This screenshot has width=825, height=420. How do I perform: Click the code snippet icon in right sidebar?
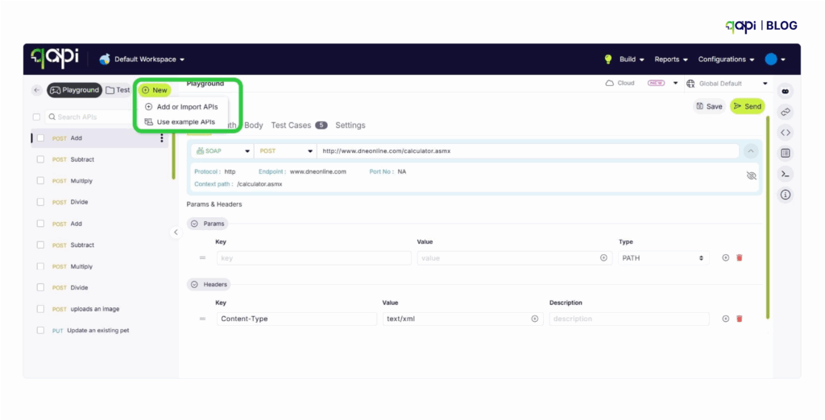pyautogui.click(x=786, y=132)
